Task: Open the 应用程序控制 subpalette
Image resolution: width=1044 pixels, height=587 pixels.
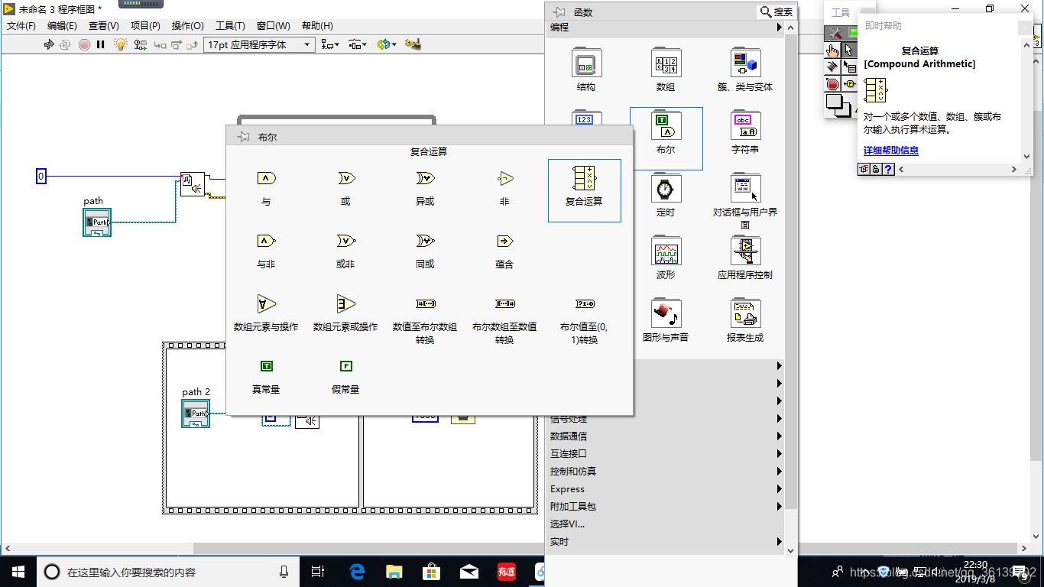Action: click(745, 258)
